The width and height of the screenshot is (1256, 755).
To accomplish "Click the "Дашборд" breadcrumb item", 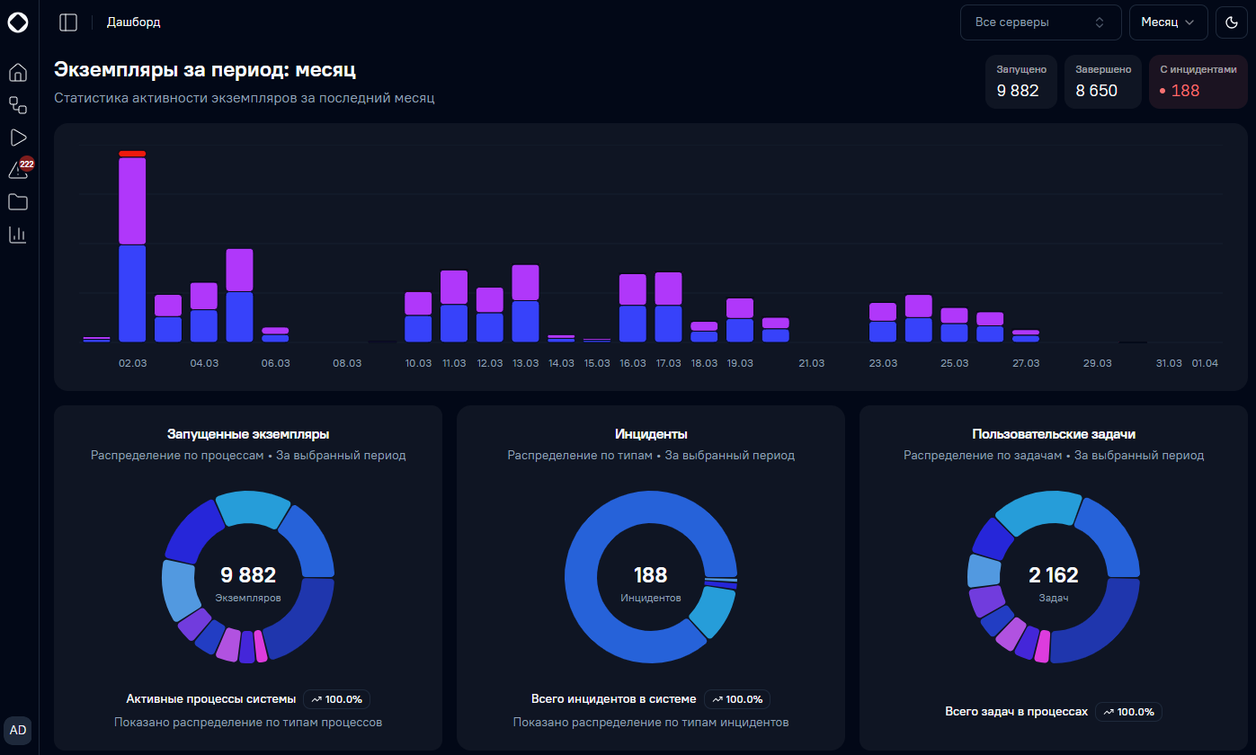I will pos(133,22).
